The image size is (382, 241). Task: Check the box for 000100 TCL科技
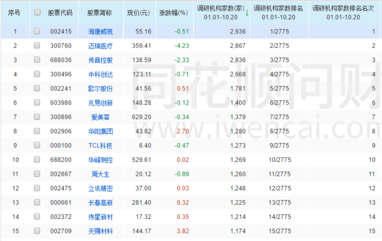coord(37,145)
